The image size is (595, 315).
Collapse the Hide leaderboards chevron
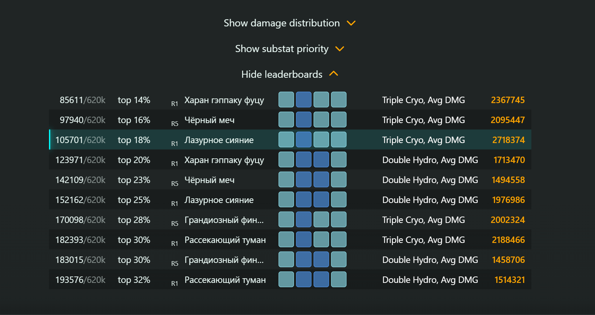coord(334,74)
